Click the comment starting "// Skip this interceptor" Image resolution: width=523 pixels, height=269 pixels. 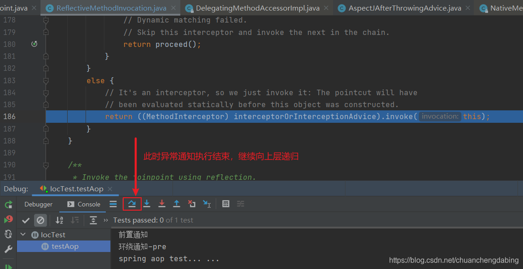coord(257,32)
